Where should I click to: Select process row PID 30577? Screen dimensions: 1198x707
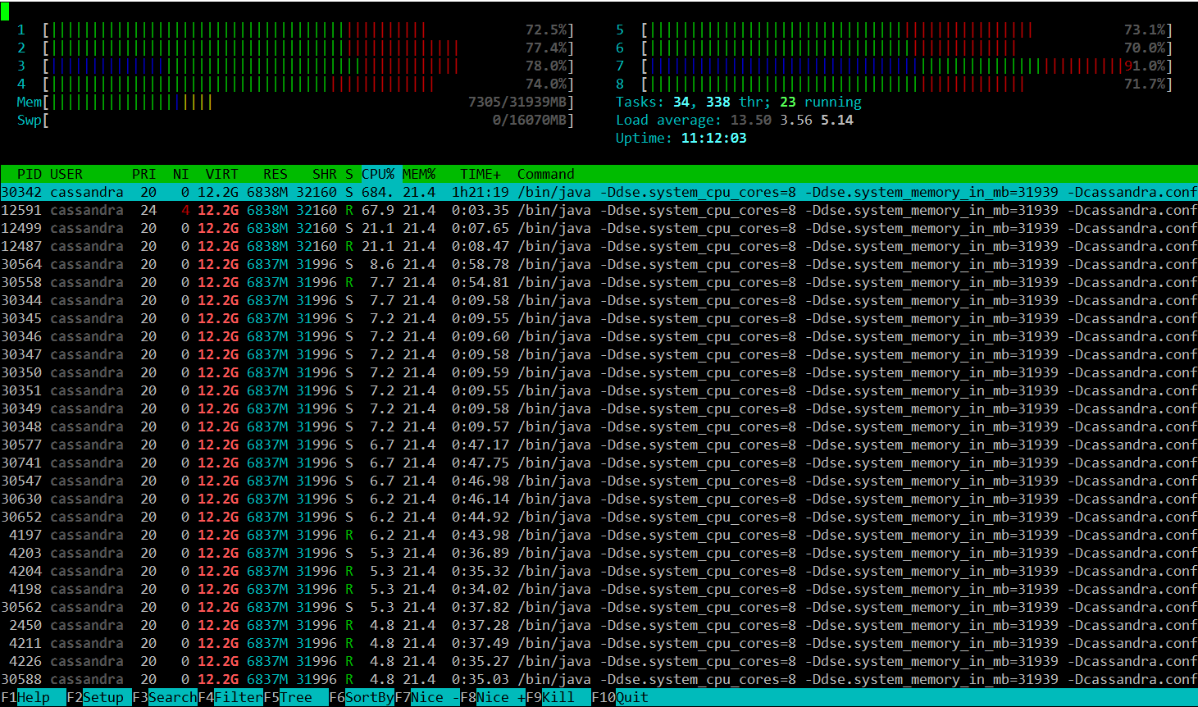pyautogui.click(x=599, y=445)
